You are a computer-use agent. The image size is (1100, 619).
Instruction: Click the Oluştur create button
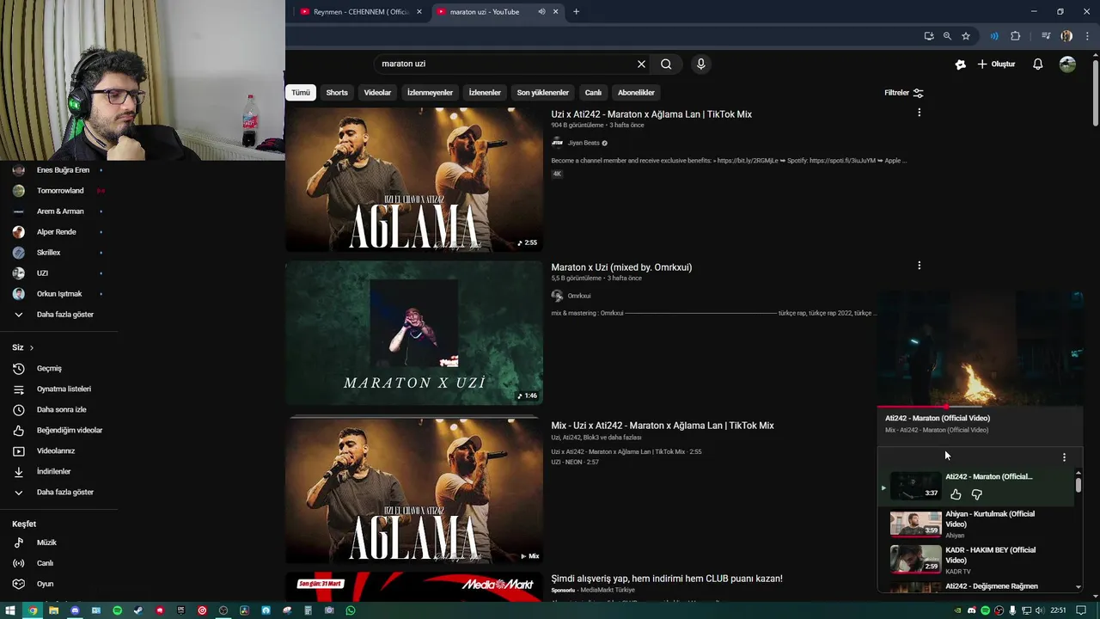pyautogui.click(x=997, y=64)
